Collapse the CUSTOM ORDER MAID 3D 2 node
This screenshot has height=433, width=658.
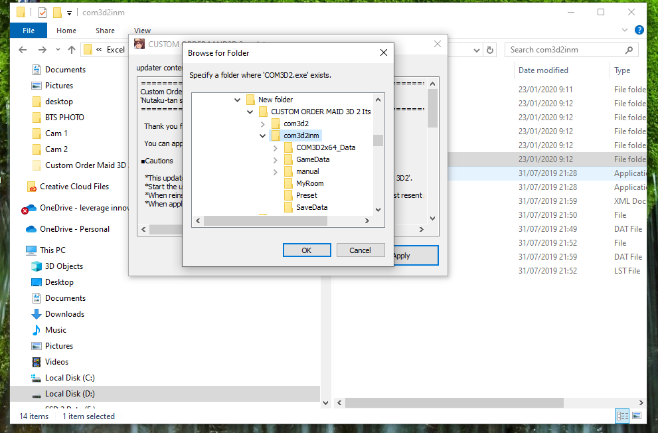250,112
